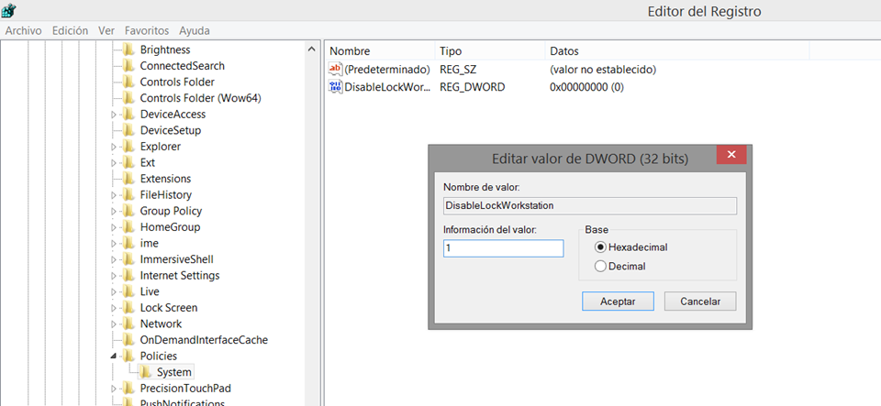Screen dimensions: 881x406
Task: Open the Favoritos menu
Action: pos(147,30)
